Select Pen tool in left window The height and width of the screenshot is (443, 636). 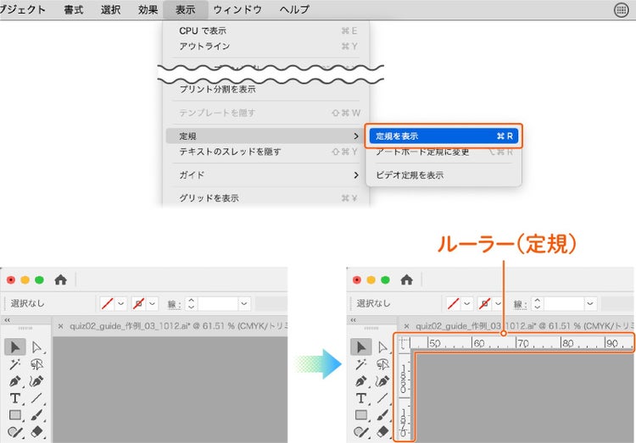pyautogui.click(x=15, y=381)
